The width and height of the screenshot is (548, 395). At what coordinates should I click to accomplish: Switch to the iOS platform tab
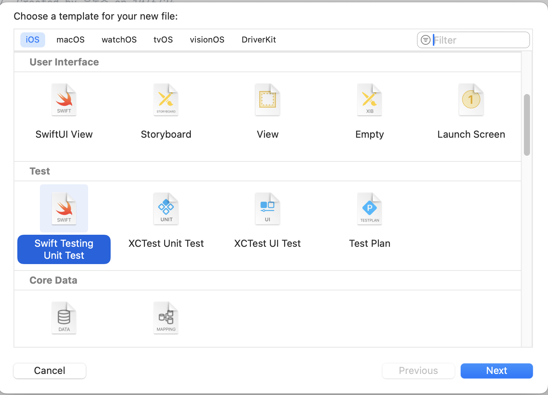pos(33,39)
